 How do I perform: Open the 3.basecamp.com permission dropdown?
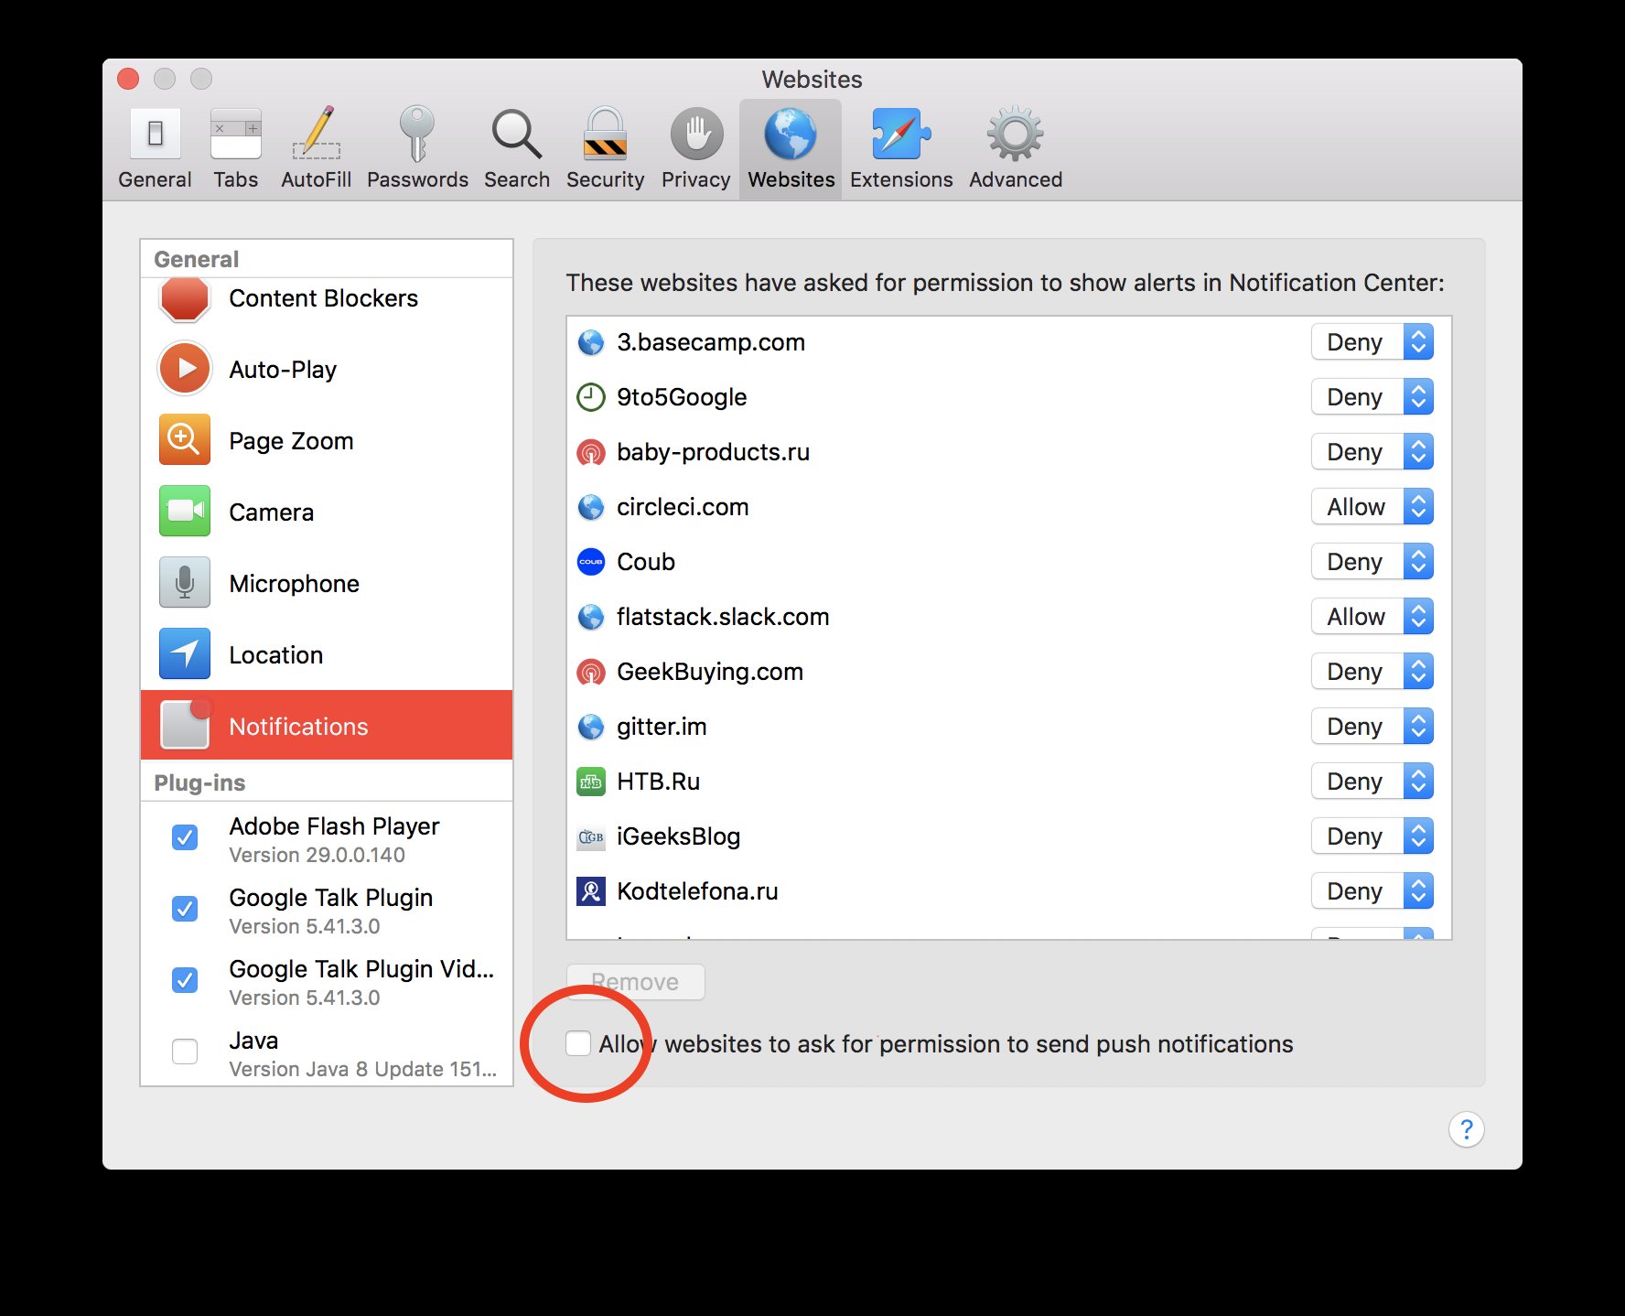(1372, 342)
